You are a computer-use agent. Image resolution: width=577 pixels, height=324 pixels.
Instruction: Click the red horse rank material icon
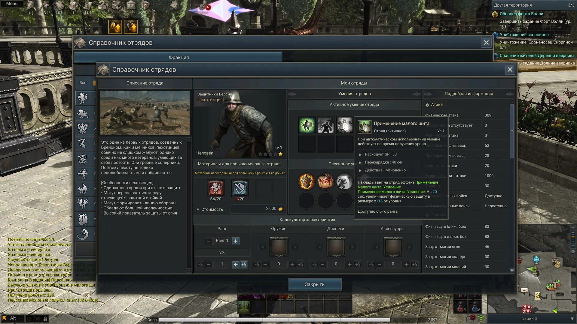coord(215,188)
